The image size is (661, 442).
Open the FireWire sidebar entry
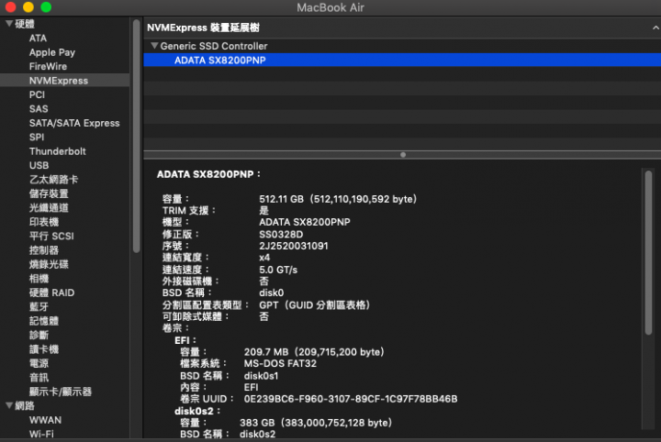48,67
